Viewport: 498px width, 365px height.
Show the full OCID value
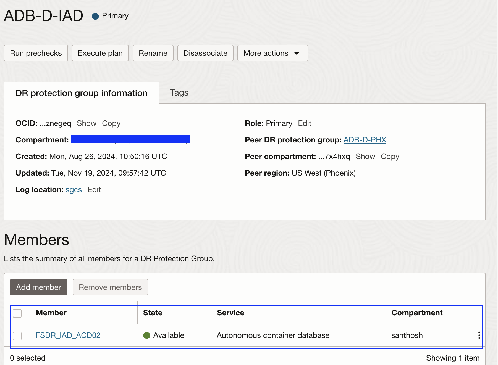click(86, 123)
